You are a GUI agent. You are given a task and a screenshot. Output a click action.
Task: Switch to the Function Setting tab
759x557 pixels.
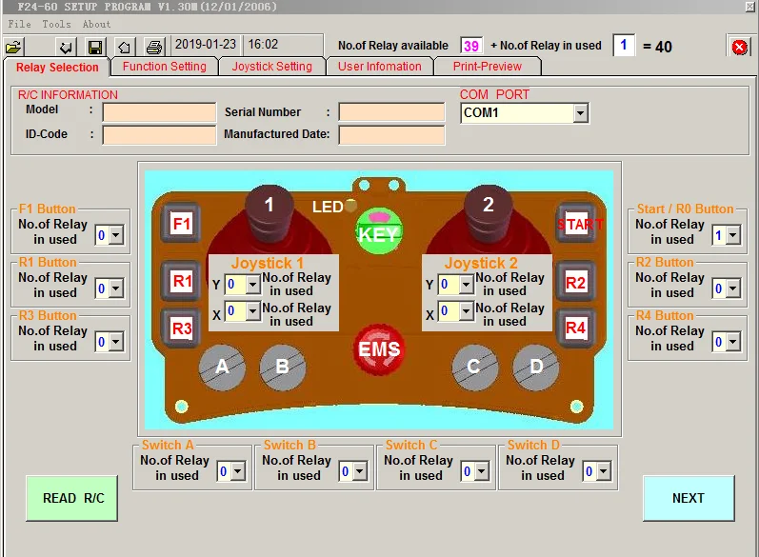(x=165, y=67)
